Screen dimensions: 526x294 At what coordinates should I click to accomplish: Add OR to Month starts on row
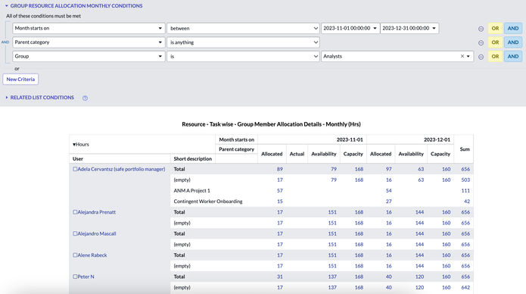tap(495, 28)
